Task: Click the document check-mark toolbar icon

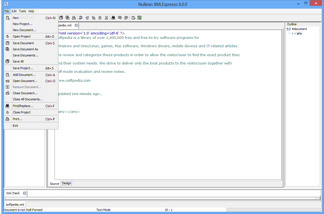Action: click(133, 18)
